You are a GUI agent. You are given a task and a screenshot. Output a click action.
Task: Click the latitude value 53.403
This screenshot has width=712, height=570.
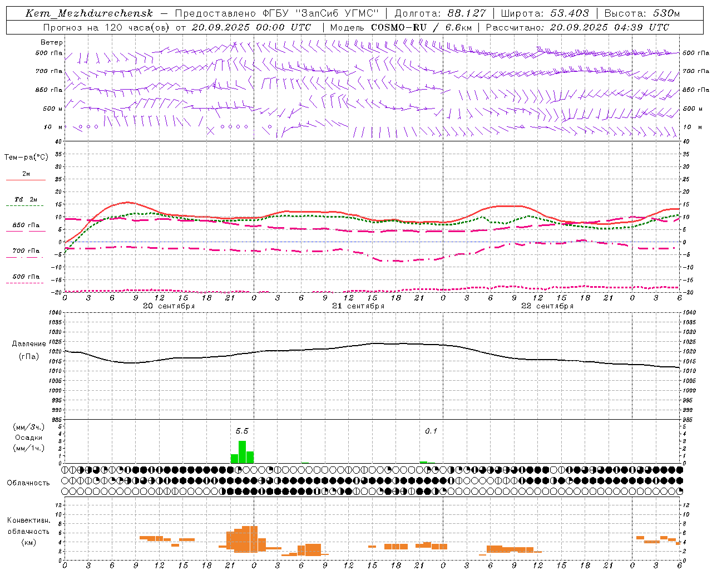(570, 13)
